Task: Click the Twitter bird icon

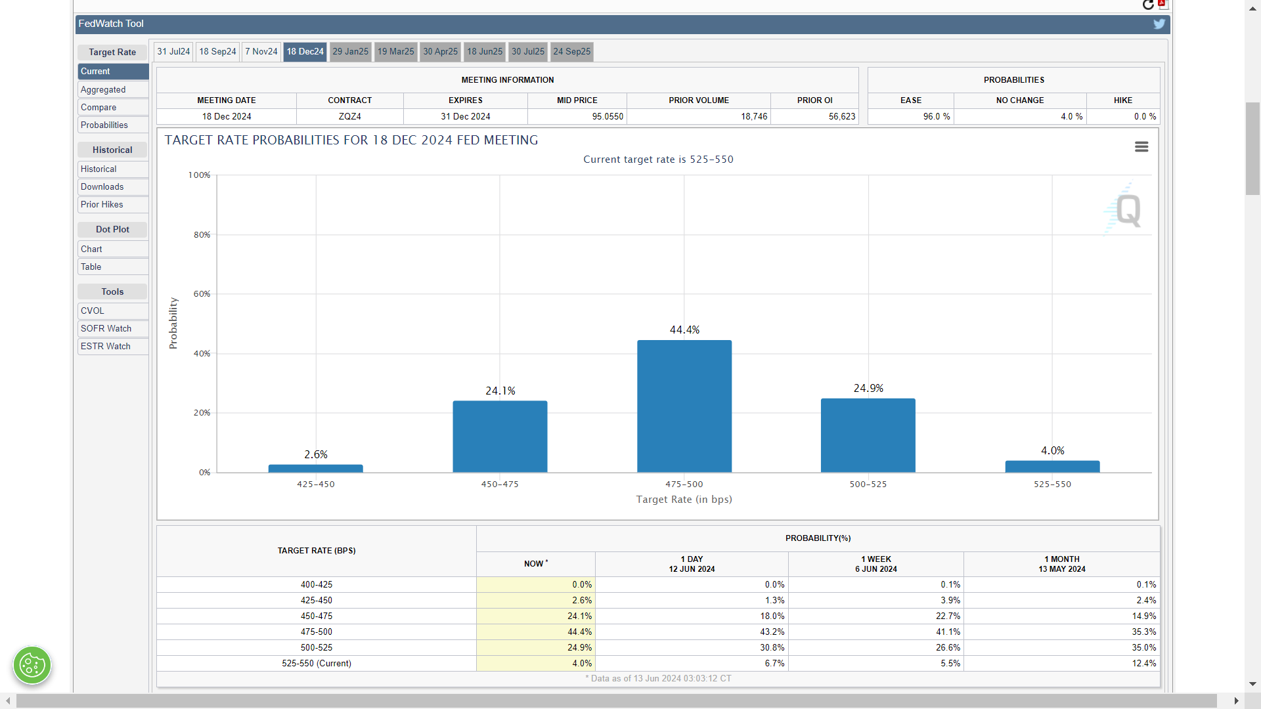Action: point(1159,24)
